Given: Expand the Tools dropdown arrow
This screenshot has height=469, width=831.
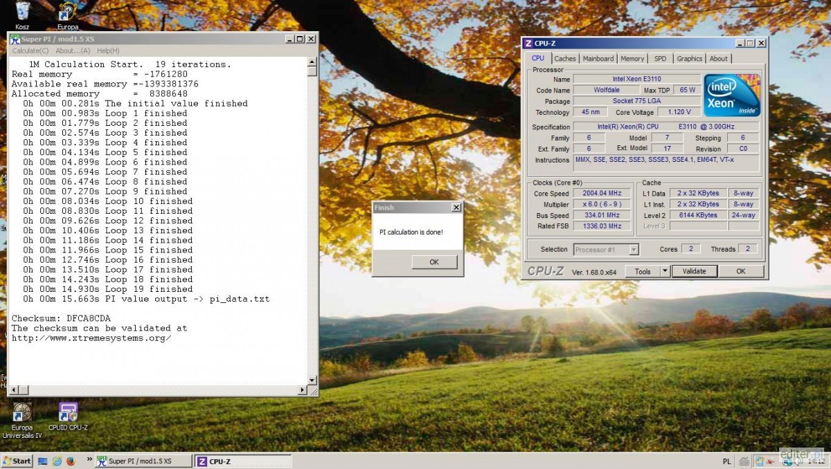Looking at the screenshot, I should coord(665,271).
